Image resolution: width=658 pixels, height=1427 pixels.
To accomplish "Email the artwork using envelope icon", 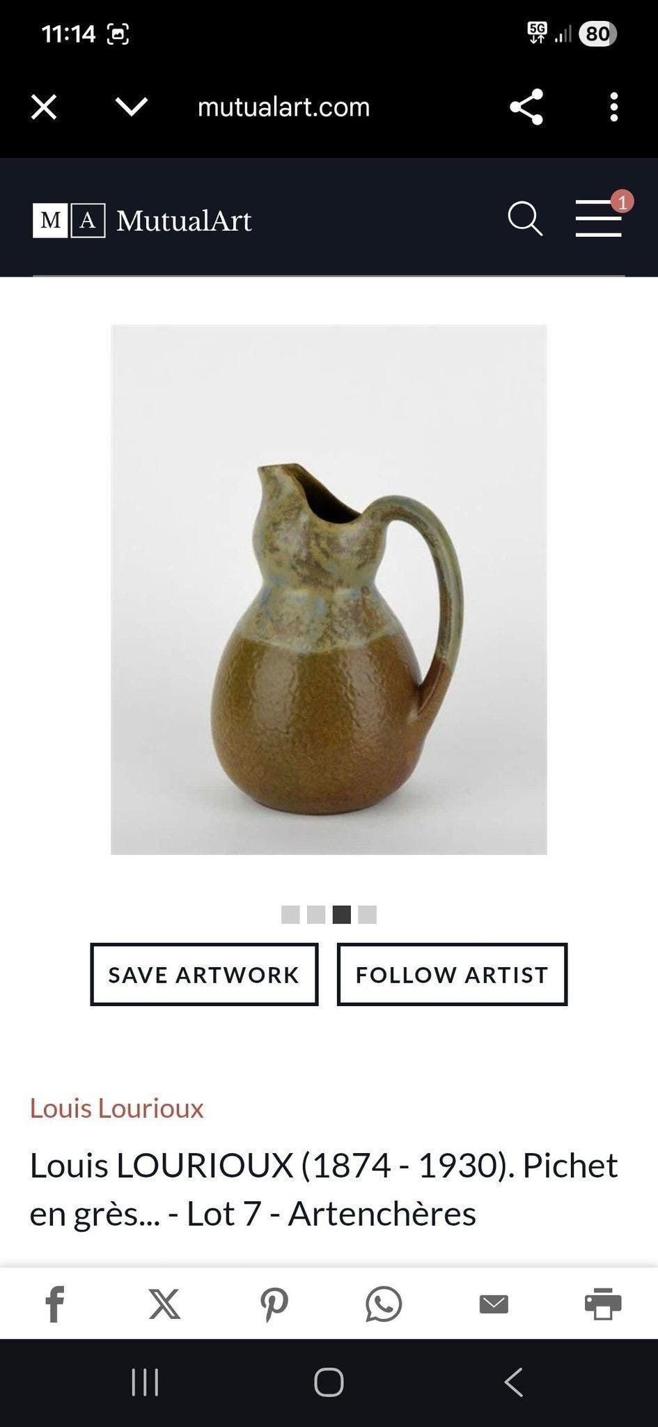I will pyautogui.click(x=494, y=1304).
